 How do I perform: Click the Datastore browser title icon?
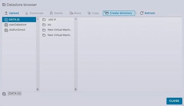pyautogui.click(x=4, y=5)
